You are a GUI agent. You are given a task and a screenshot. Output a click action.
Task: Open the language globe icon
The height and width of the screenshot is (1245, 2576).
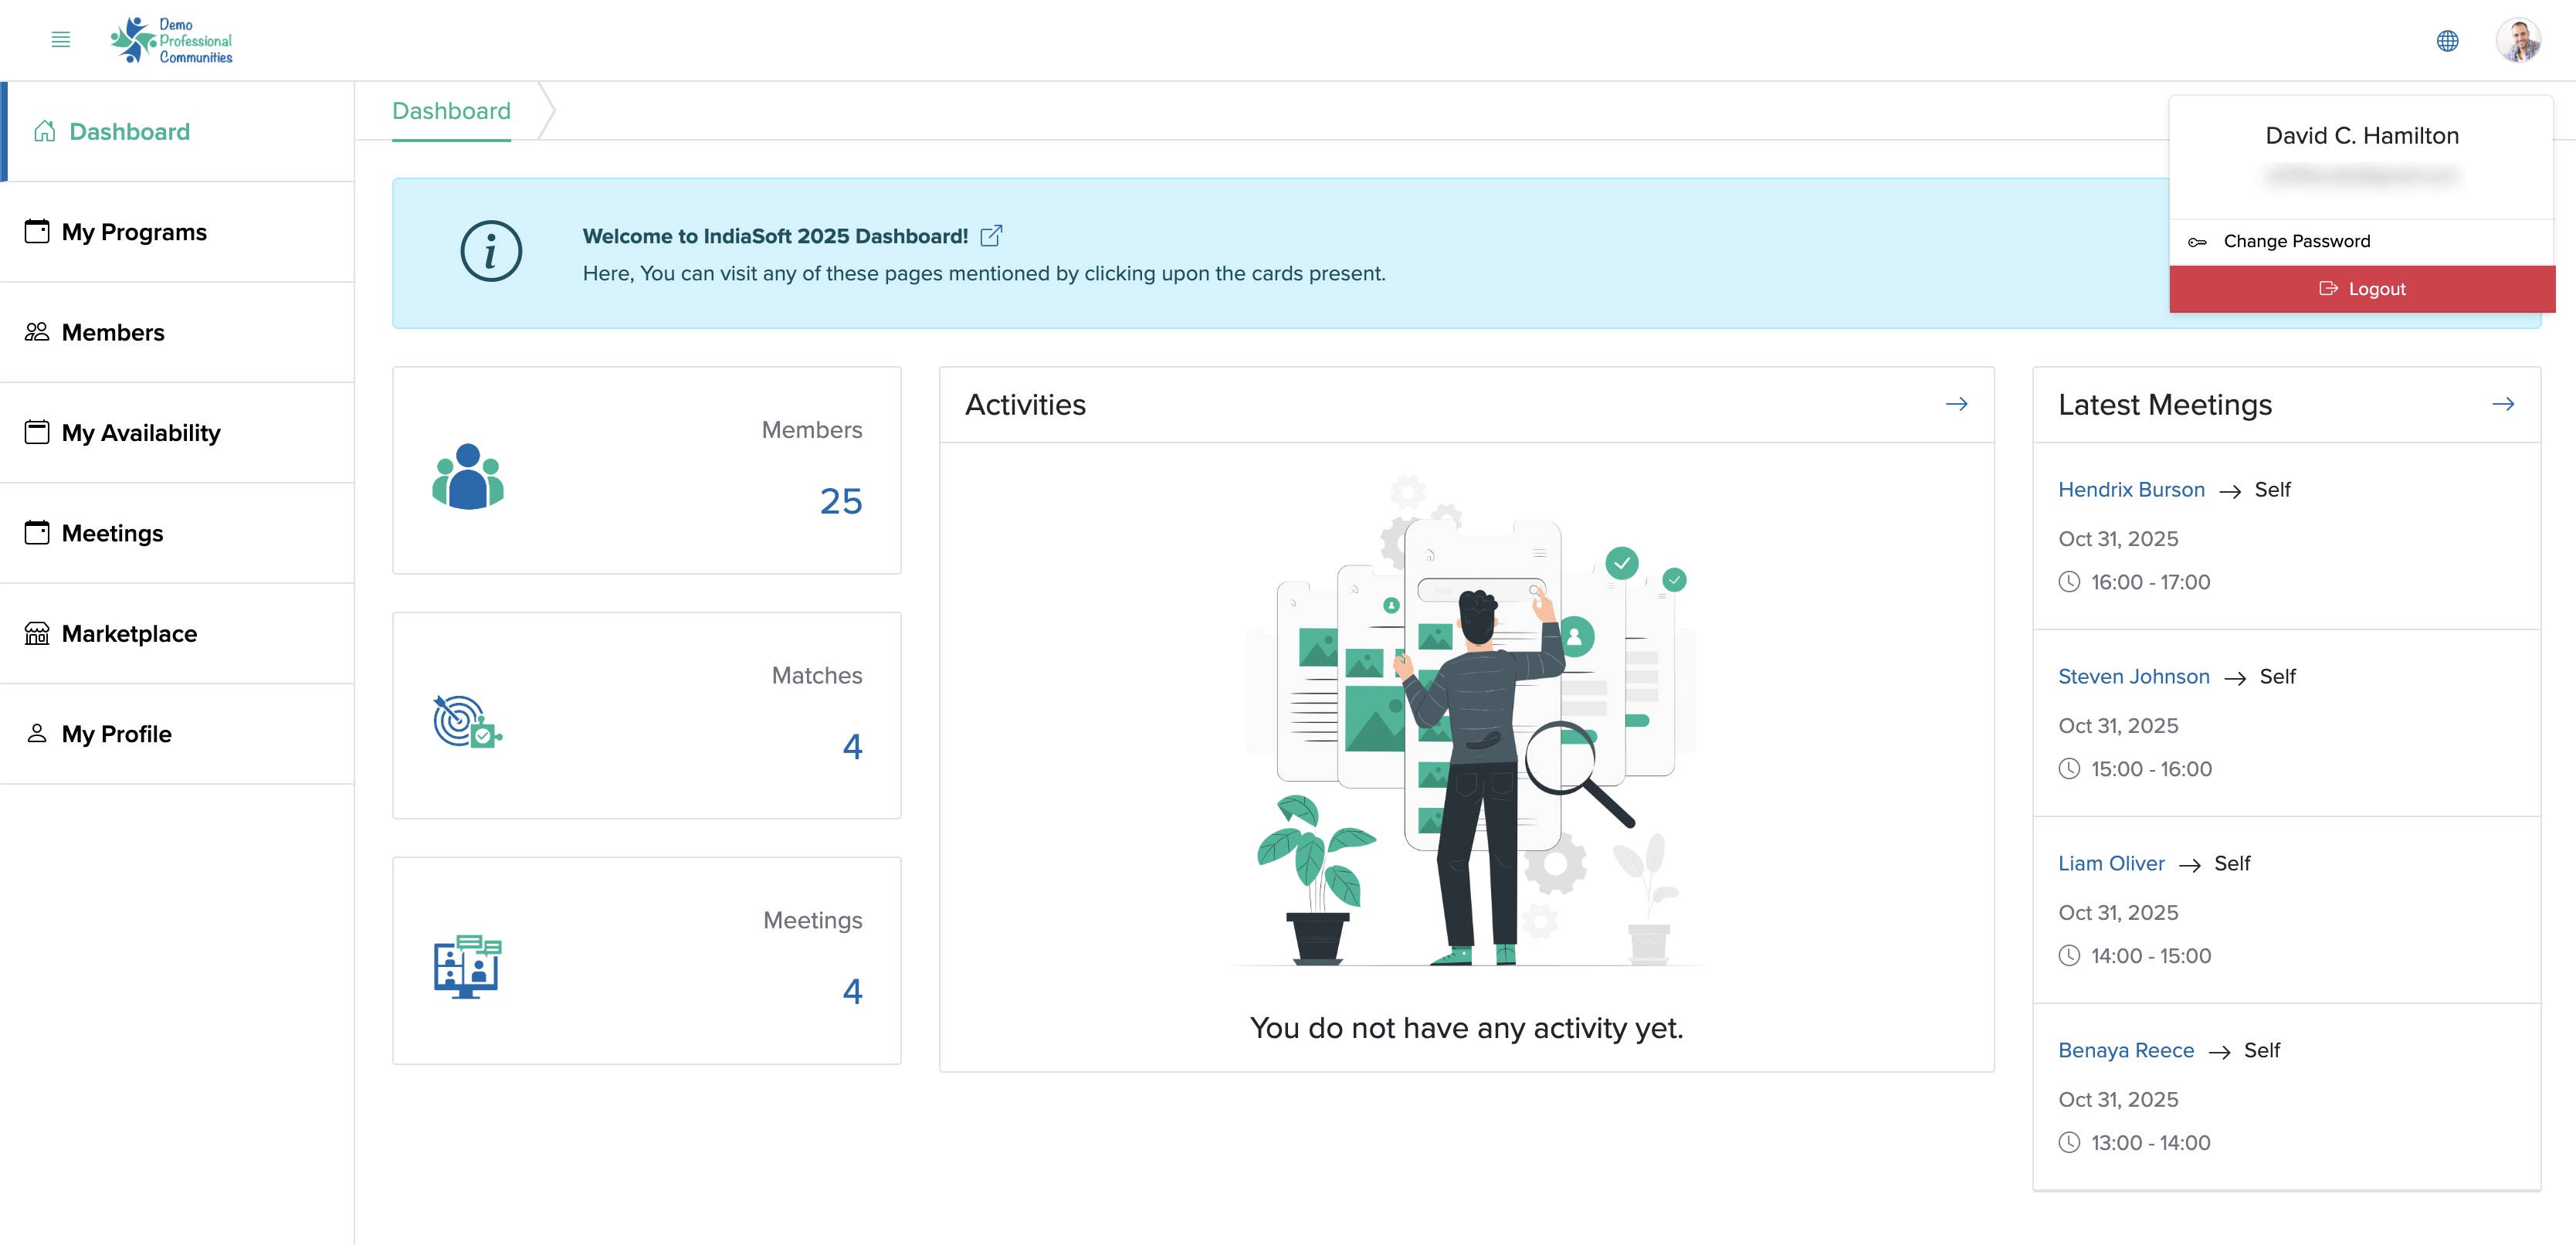pos(2447,40)
